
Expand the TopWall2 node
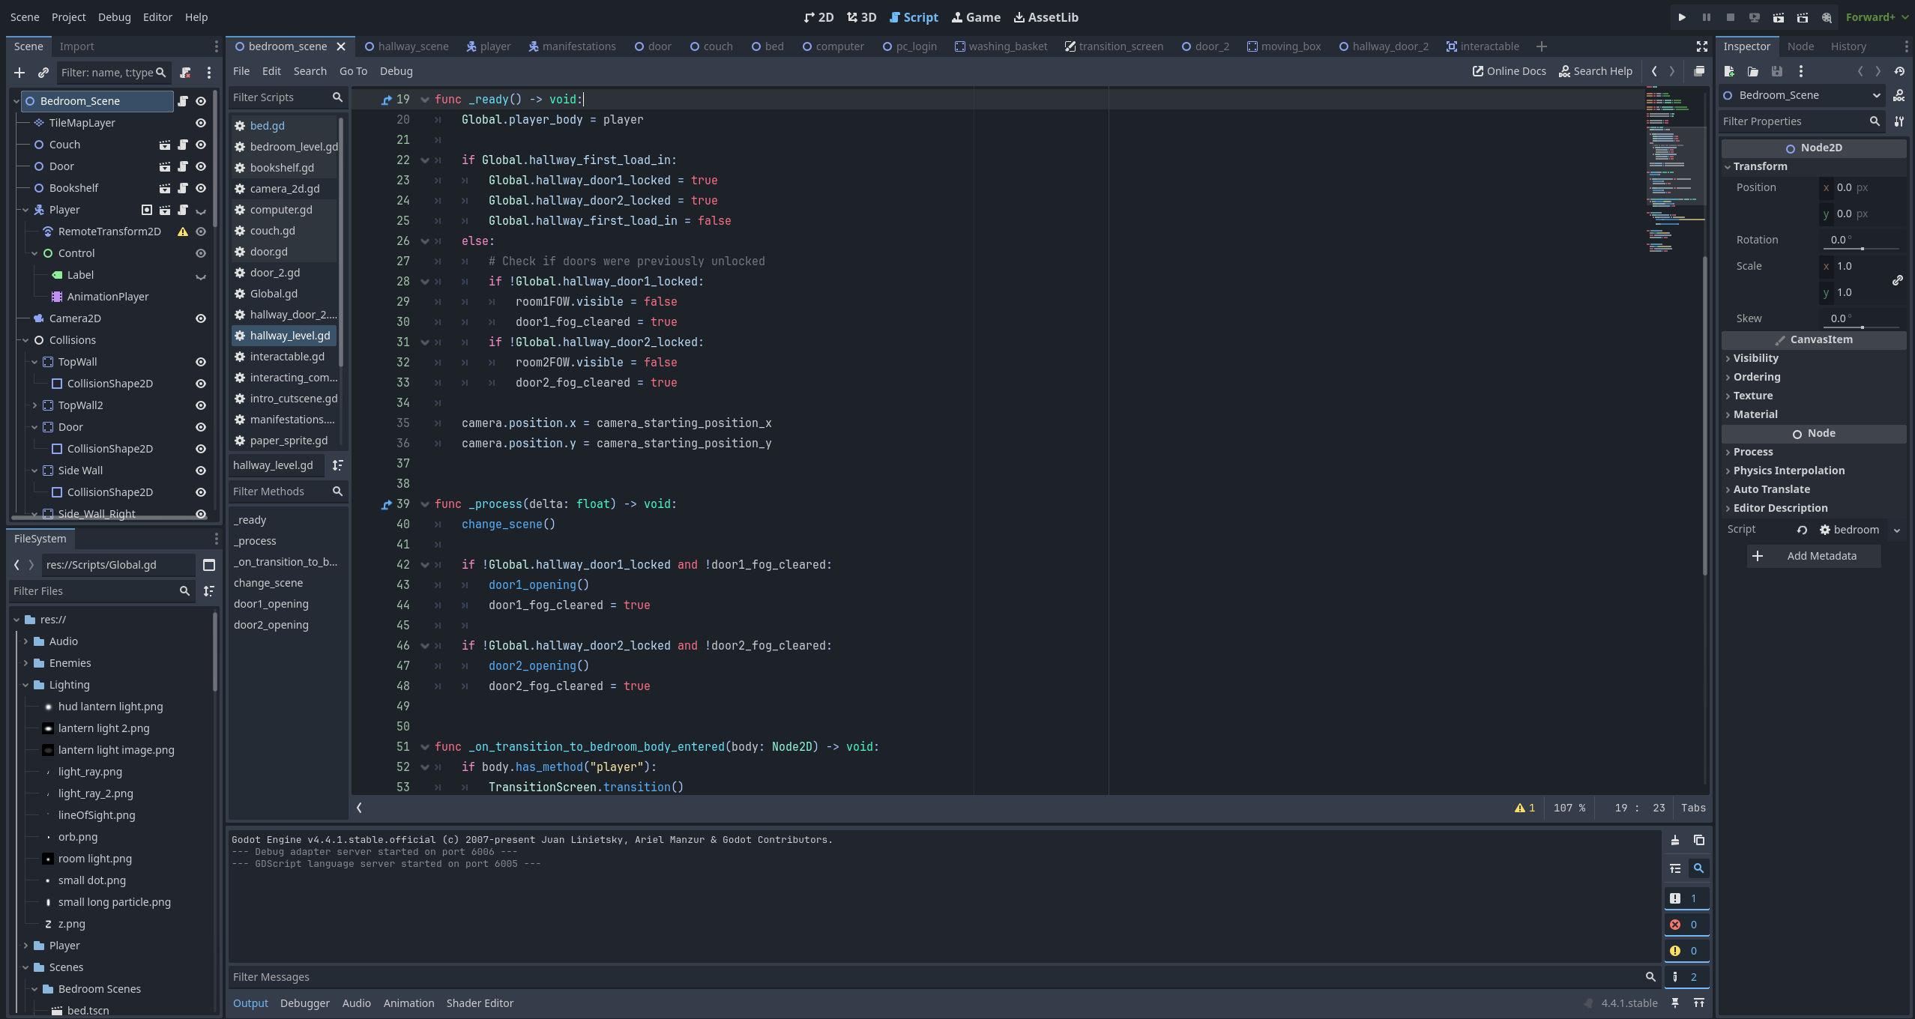click(34, 405)
